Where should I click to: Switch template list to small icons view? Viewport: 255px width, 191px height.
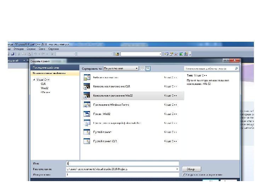pos(142,69)
